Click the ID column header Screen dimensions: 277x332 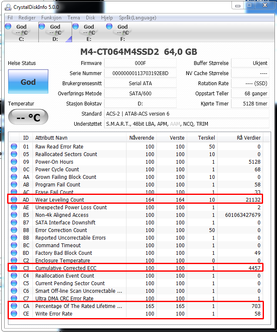26,138
